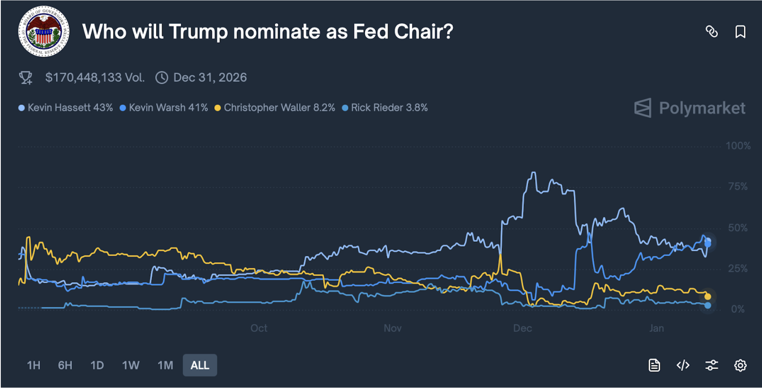The image size is (762, 388).
Task: Open the chart display options sliders icon
Action: coord(712,364)
